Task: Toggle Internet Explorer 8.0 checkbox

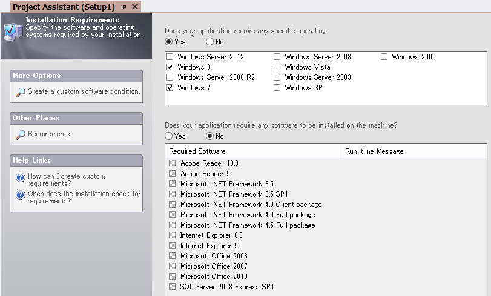Action: (172, 235)
